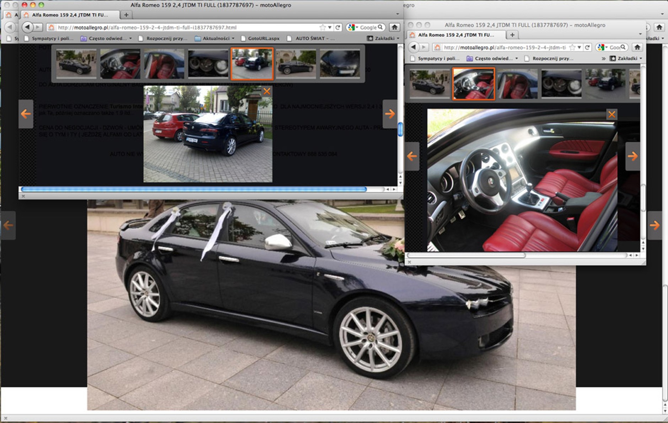Screen dimensions: 668x423
Task: Open the Często odwiedzane bookmarks dropdown in left window
Action: tap(107, 38)
